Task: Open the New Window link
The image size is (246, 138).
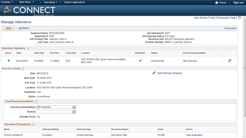Action: [201, 18]
